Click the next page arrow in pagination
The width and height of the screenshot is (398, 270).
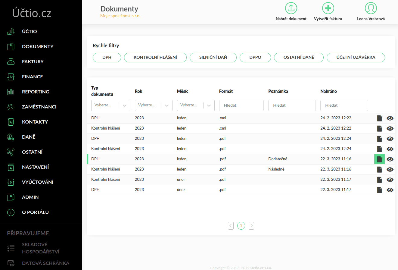pyautogui.click(x=251, y=225)
